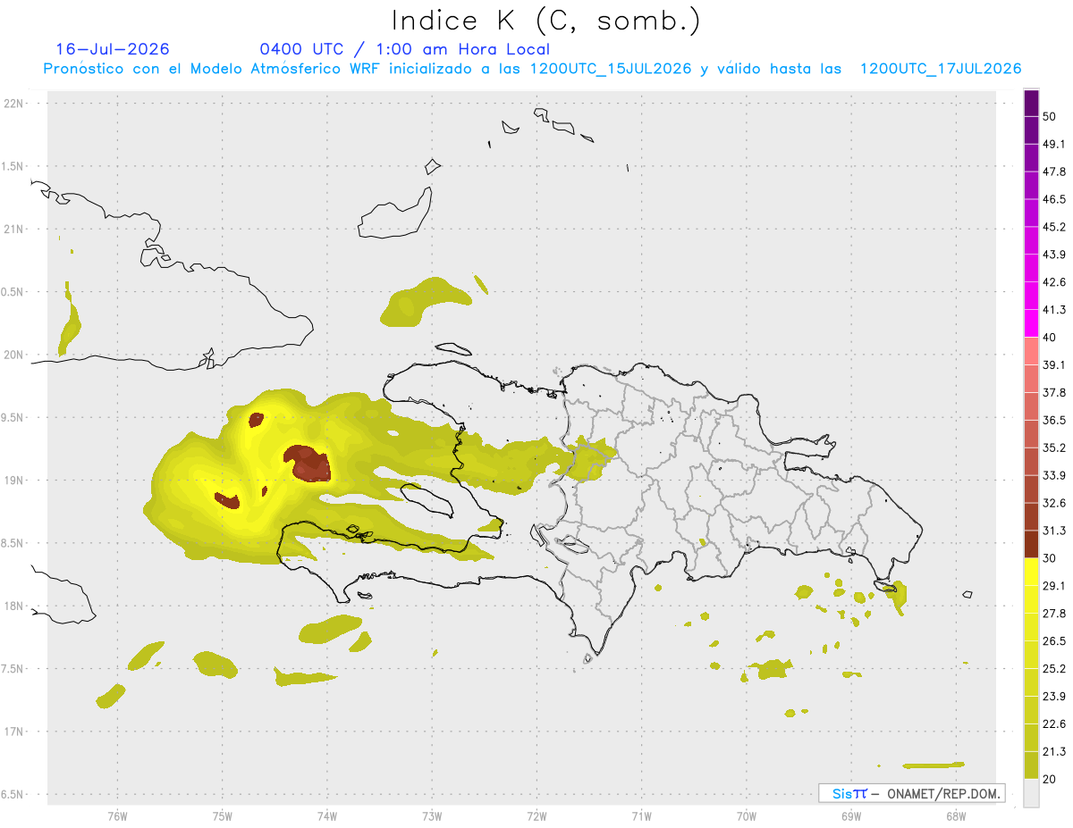Click the "42.6" value on the color scale

click(1055, 282)
